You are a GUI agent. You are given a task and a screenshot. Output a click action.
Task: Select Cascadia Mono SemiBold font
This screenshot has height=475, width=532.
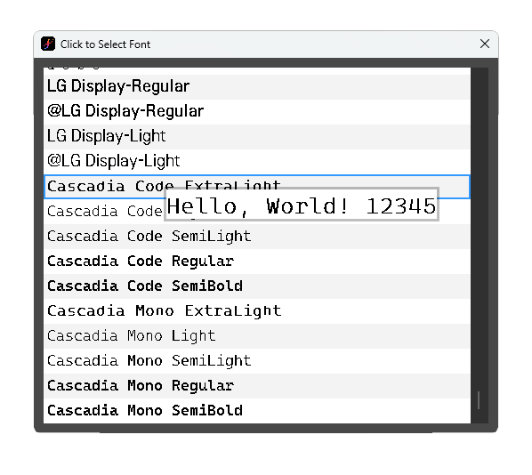coord(257,411)
